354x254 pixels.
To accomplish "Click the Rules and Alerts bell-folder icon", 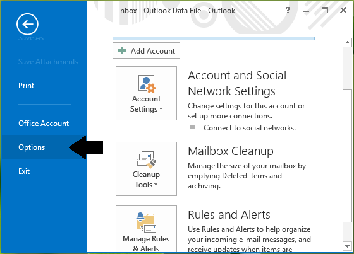I will [146, 222].
